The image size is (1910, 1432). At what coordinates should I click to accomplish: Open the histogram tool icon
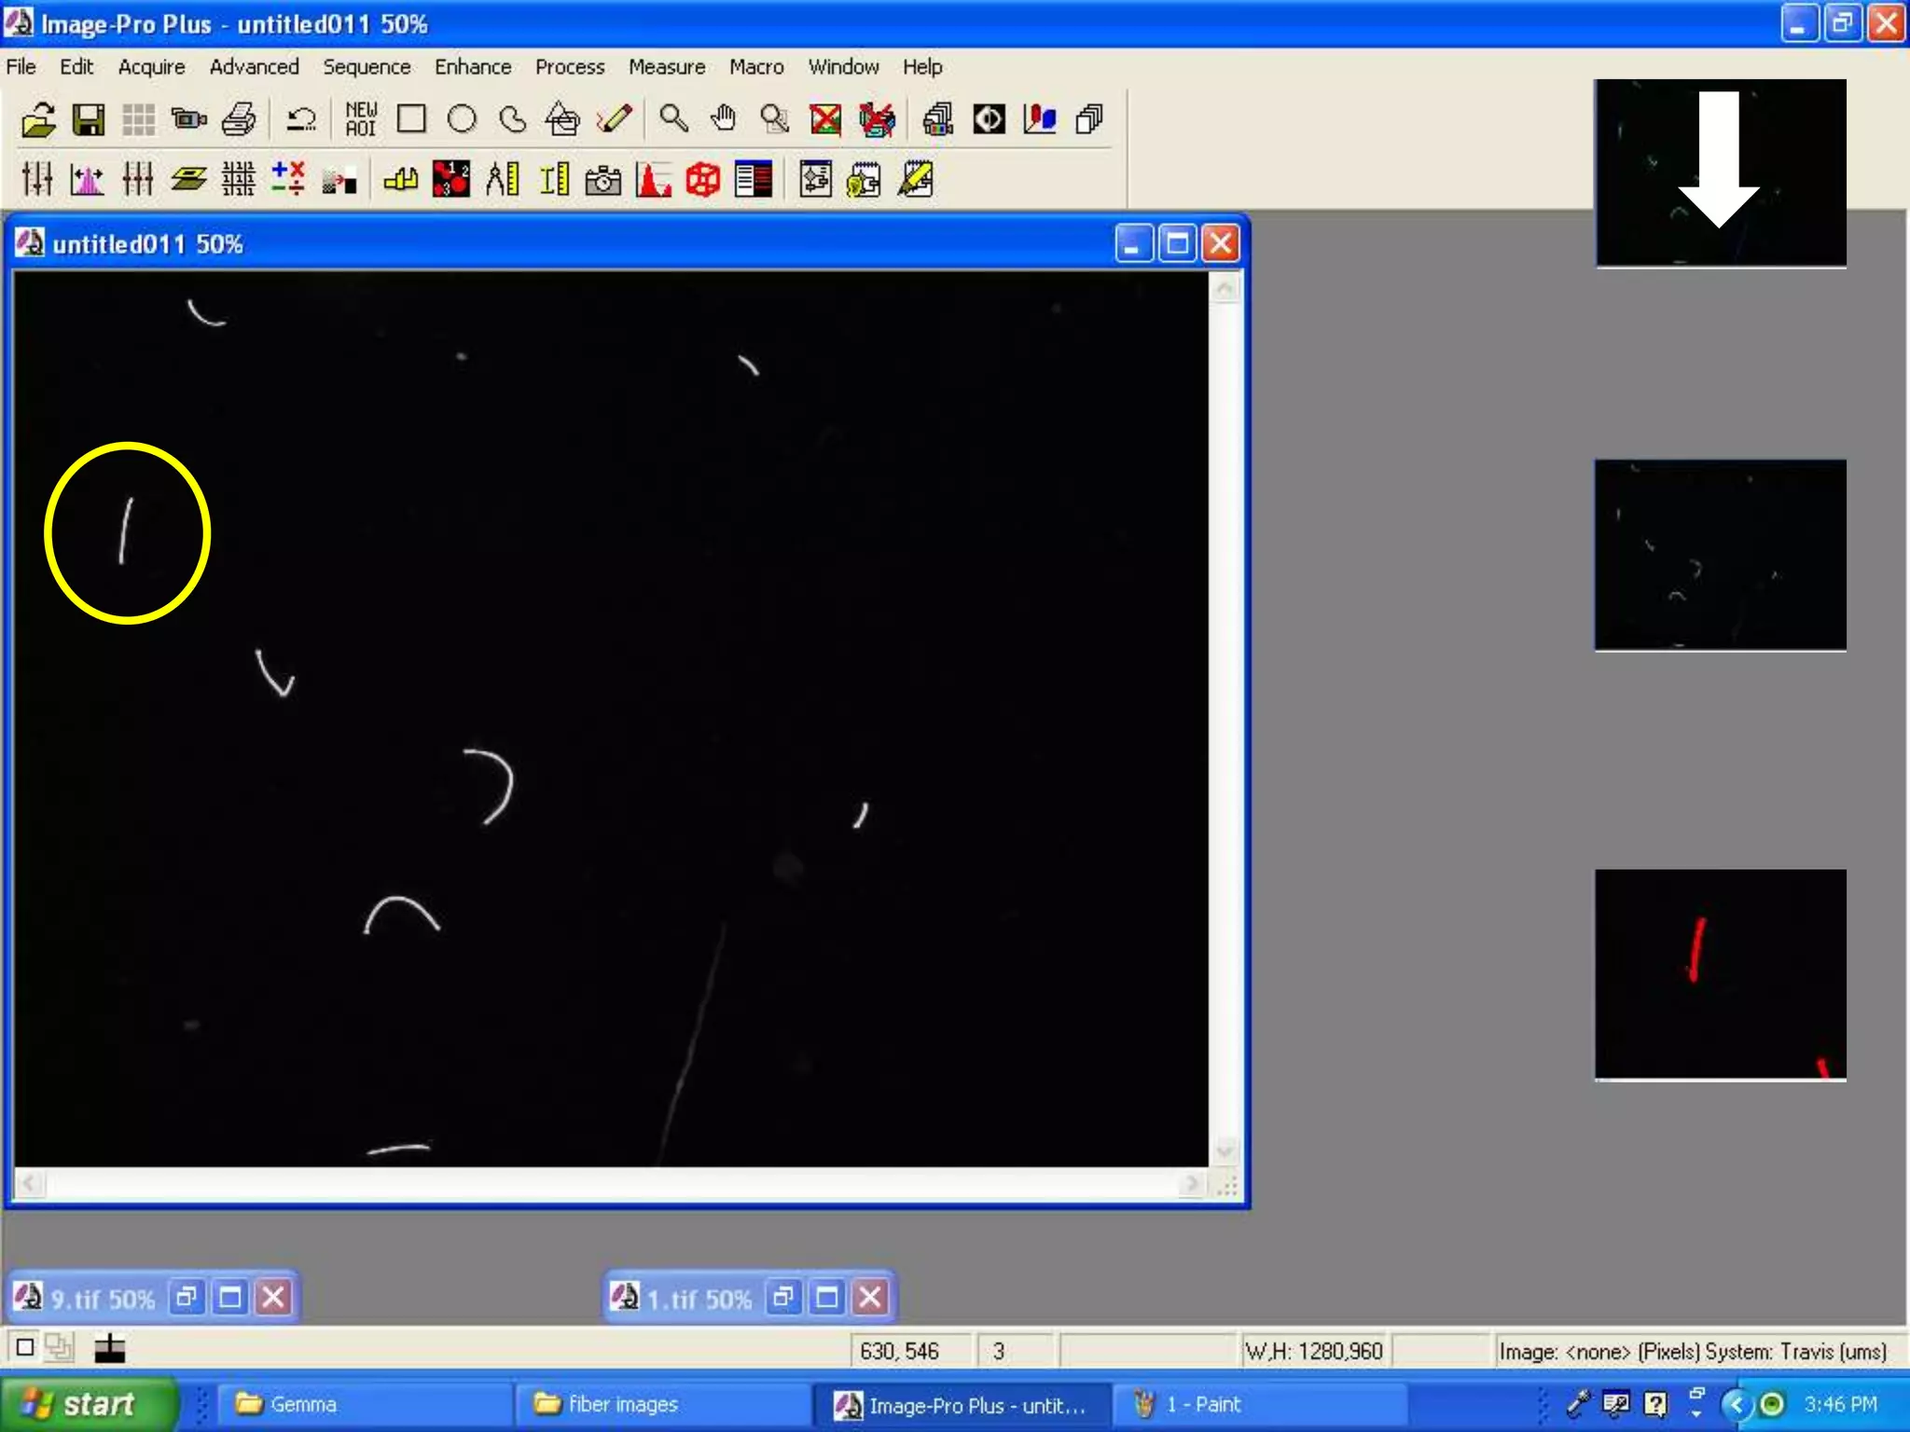pyautogui.click(x=653, y=179)
